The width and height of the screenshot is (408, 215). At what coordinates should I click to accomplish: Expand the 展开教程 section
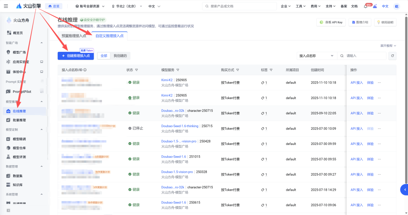click(388, 46)
